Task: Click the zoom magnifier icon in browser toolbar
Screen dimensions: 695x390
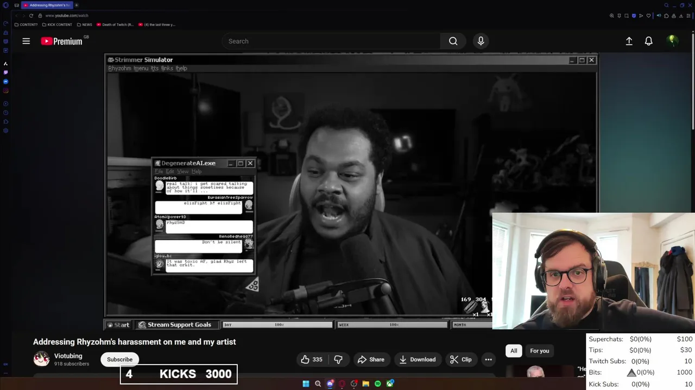Action: tap(612, 16)
